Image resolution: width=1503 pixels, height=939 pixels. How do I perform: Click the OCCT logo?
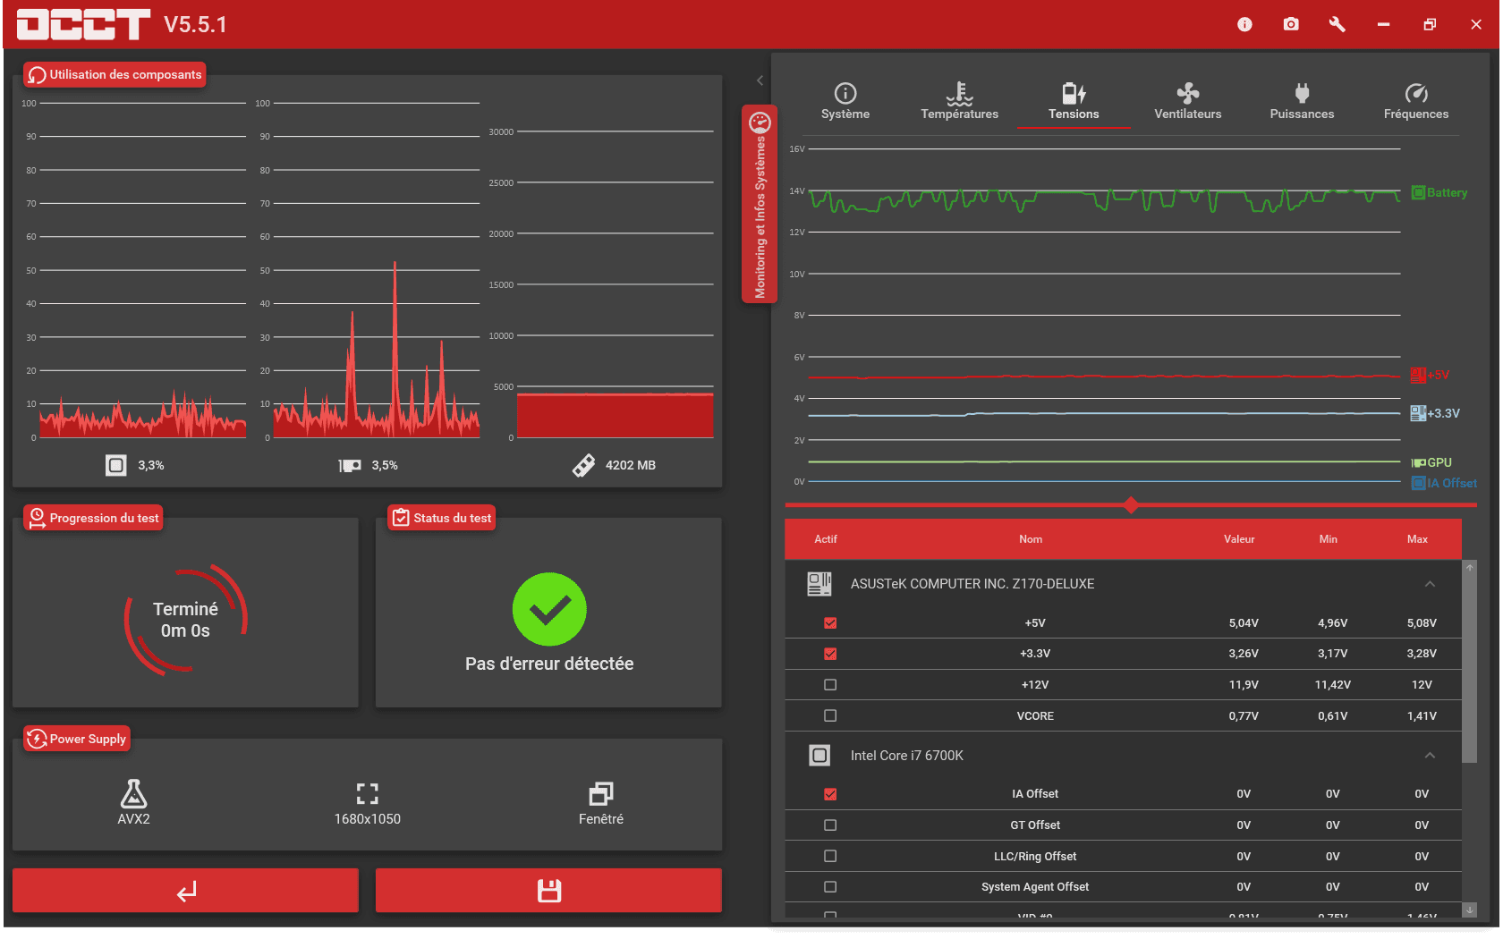click(83, 24)
